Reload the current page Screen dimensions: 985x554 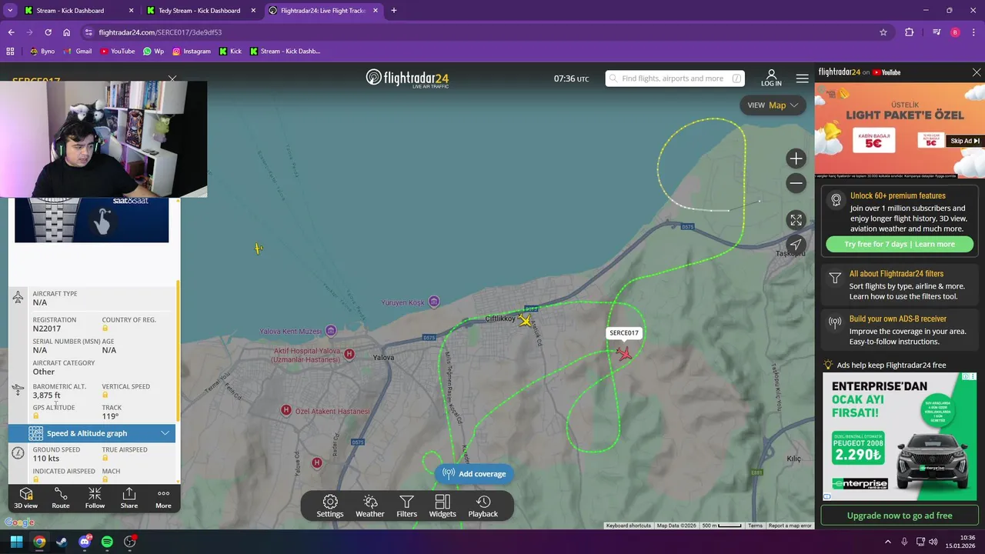tap(48, 32)
